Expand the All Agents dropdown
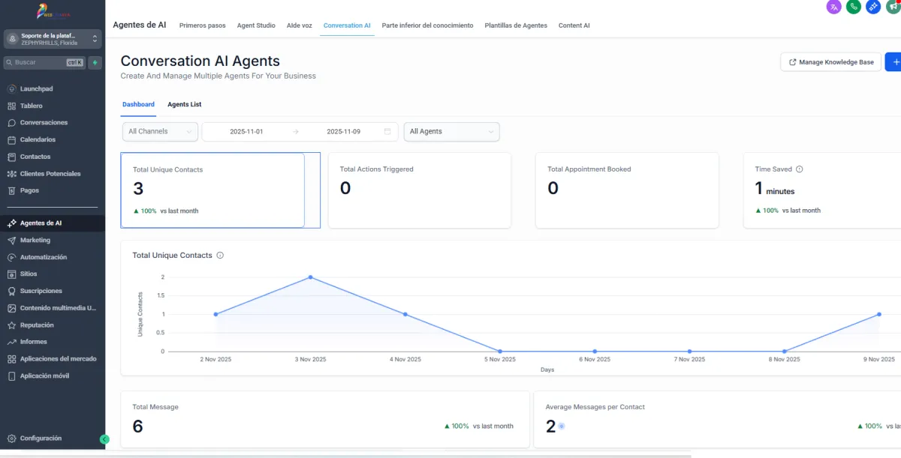 coord(451,132)
